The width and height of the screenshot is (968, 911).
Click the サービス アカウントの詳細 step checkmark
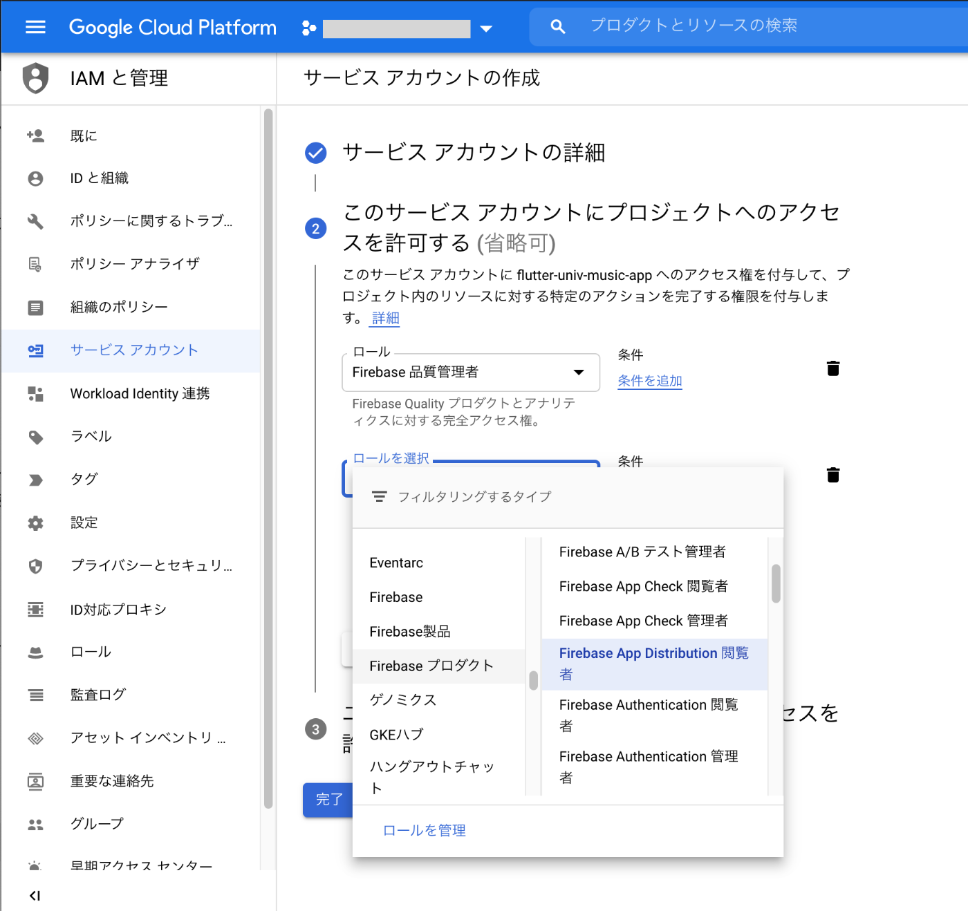coord(316,153)
